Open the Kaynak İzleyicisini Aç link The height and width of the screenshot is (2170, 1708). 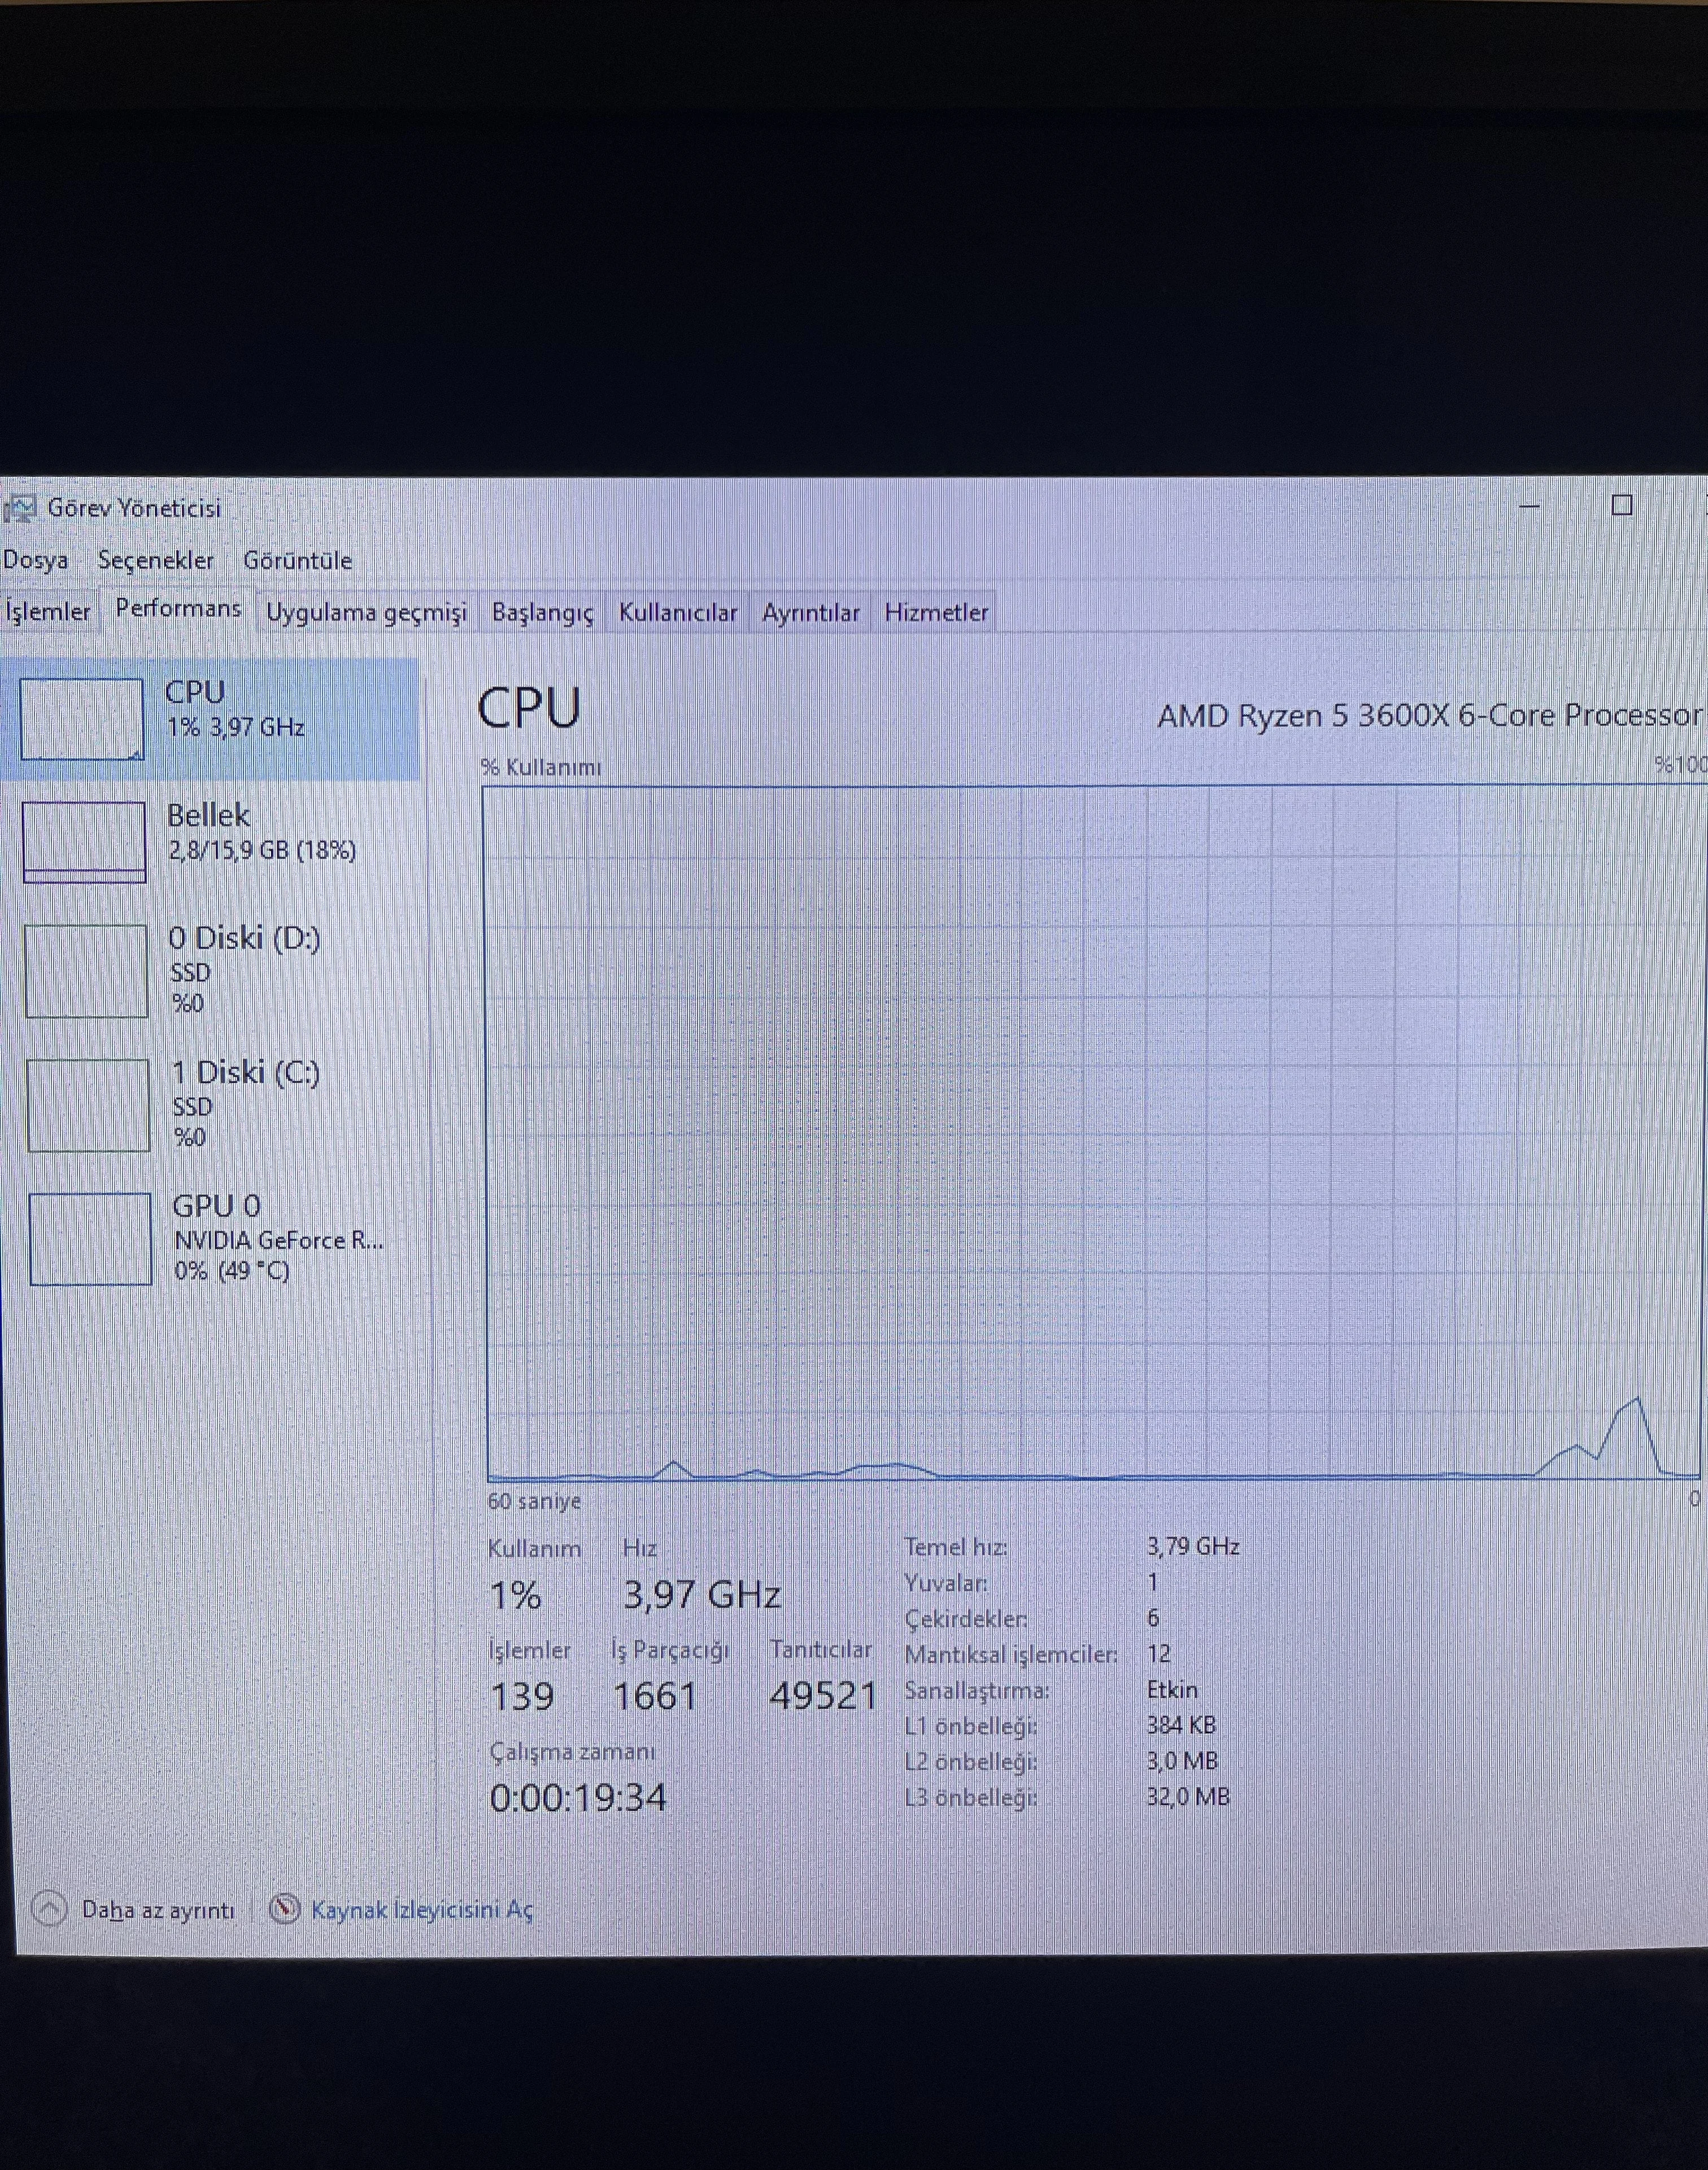pyautogui.click(x=422, y=1910)
